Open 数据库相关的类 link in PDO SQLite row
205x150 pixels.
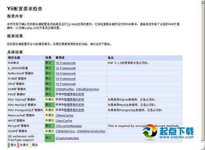74,99
